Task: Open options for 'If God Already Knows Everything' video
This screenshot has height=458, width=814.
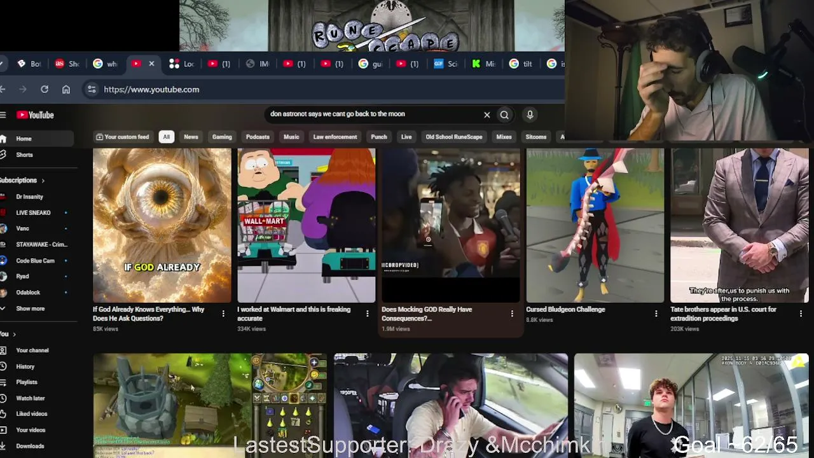Action: [223, 314]
